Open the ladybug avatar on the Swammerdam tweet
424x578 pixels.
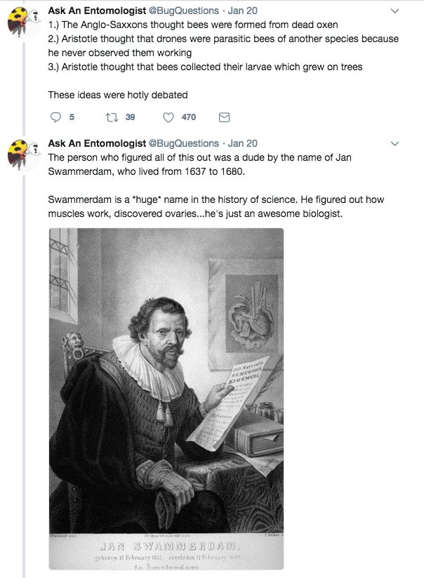point(23,157)
